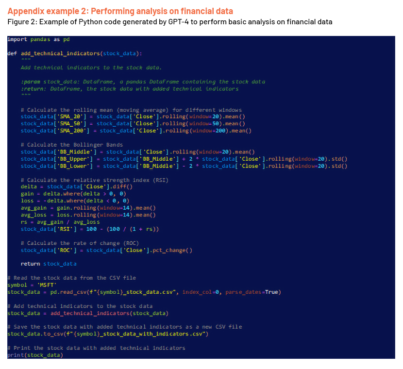
Task: Click the Figure 2 caption line
Action: click(170, 22)
